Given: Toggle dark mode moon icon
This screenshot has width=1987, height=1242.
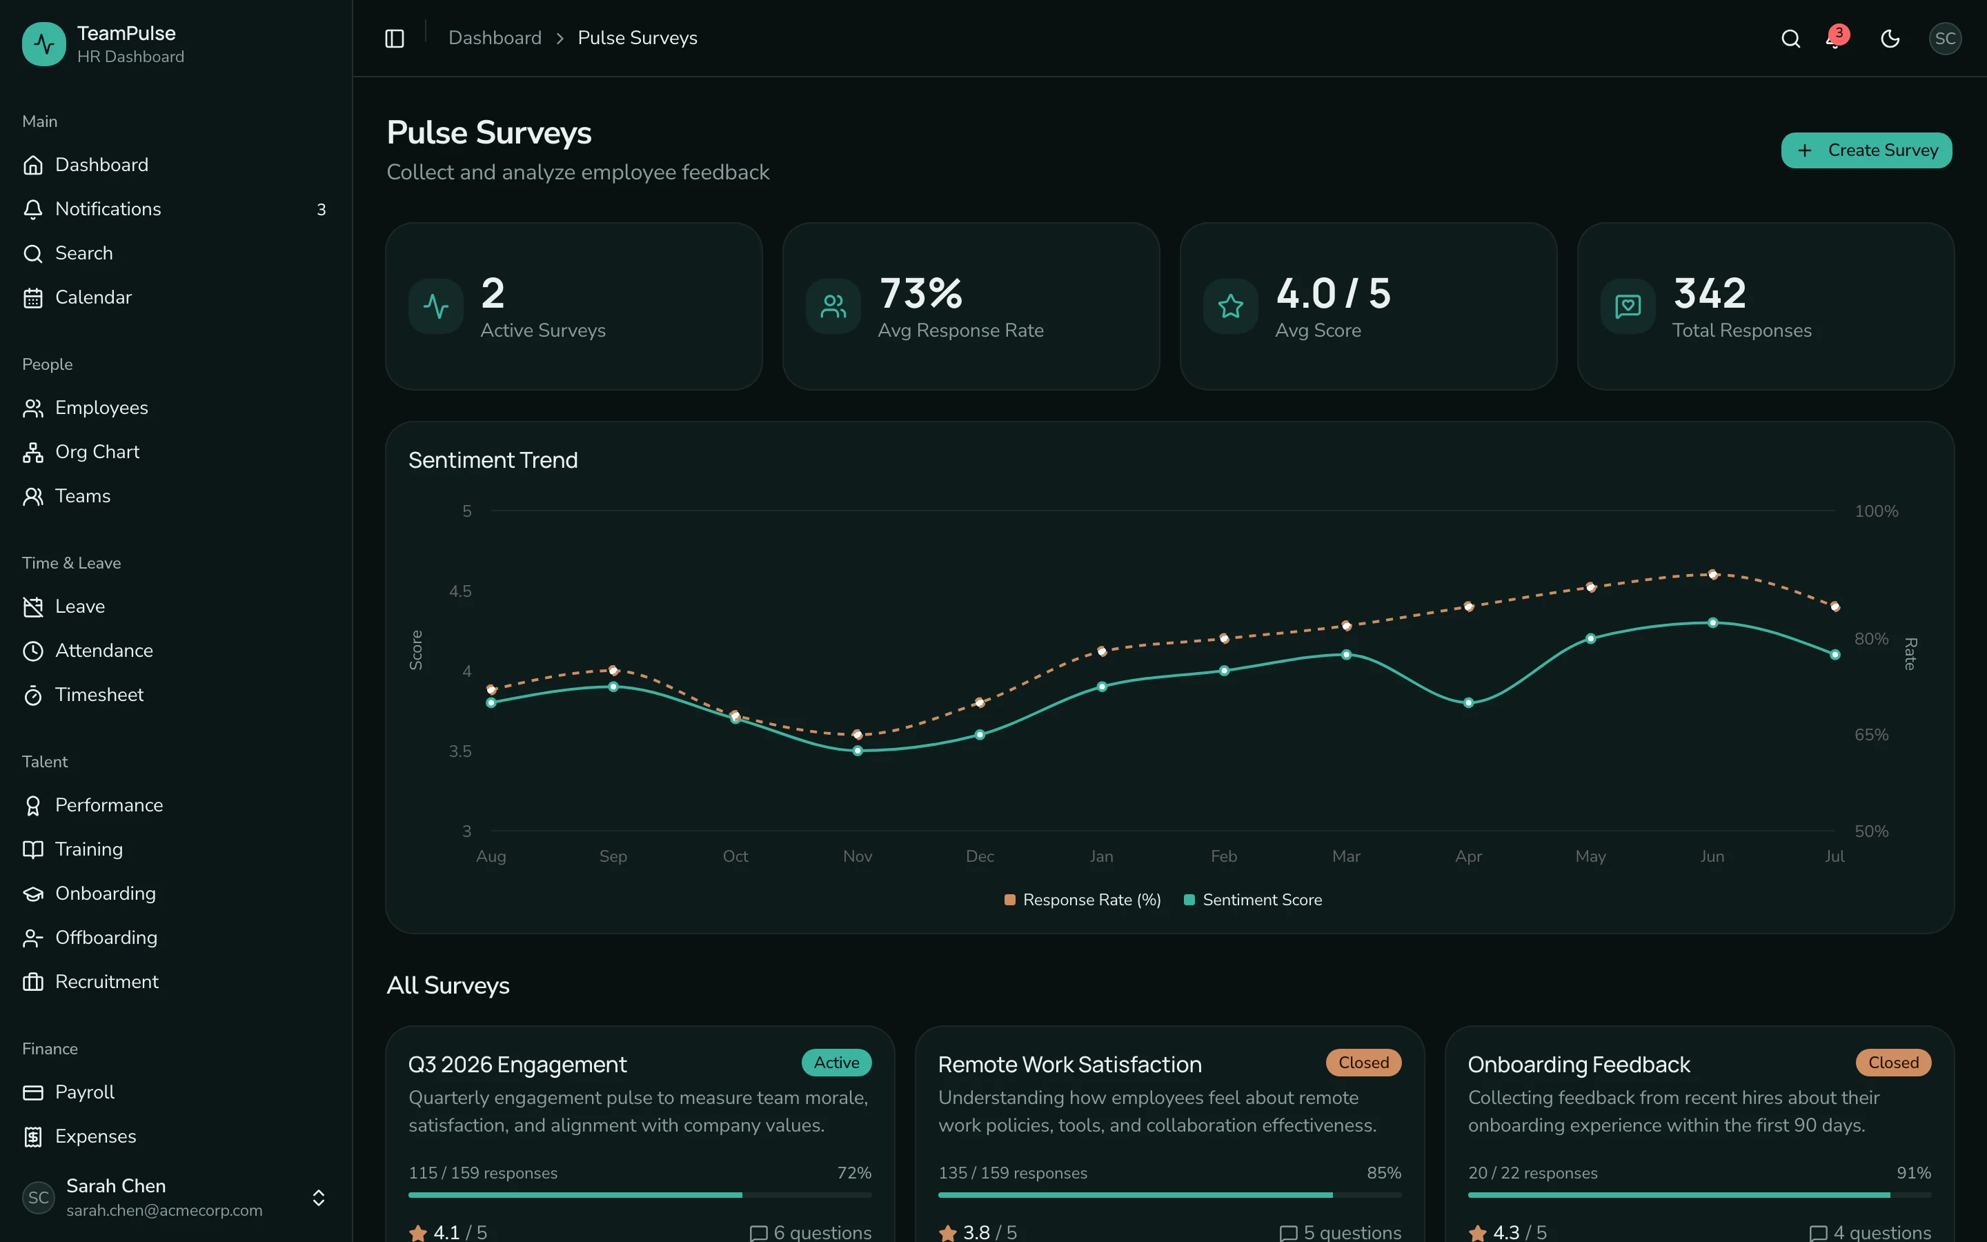Looking at the screenshot, I should [x=1890, y=39].
